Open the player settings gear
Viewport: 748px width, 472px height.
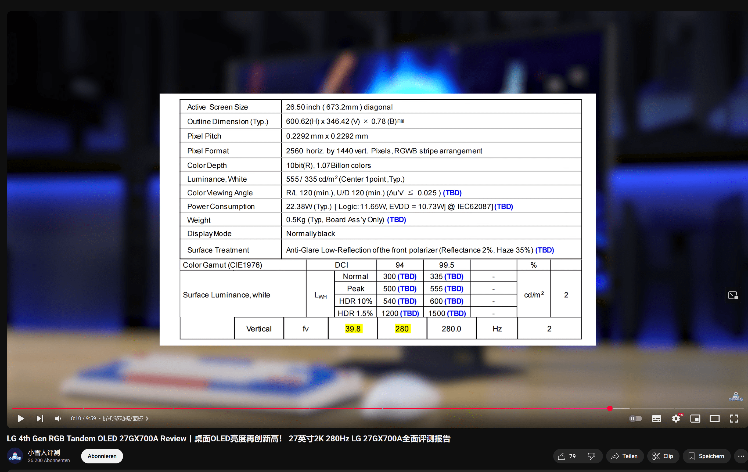(x=676, y=418)
